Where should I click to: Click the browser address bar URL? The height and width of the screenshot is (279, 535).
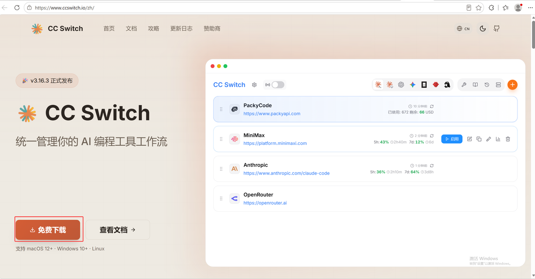(64, 8)
